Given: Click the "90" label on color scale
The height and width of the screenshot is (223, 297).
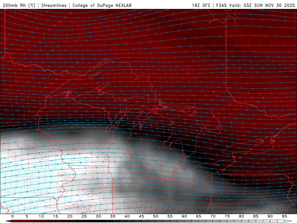Looking at the screenshot, I should tap(270, 216).
